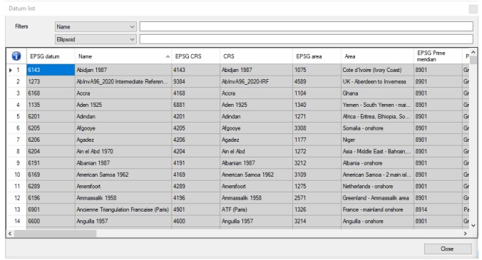Click EPSG CRS cell 6881
482x260 pixels.
(196, 105)
